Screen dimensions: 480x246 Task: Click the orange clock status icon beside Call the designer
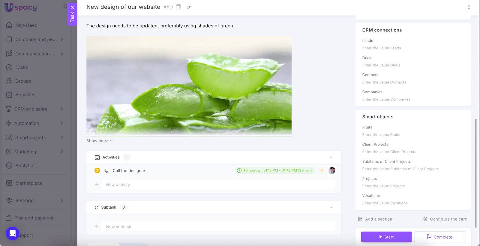(97, 171)
